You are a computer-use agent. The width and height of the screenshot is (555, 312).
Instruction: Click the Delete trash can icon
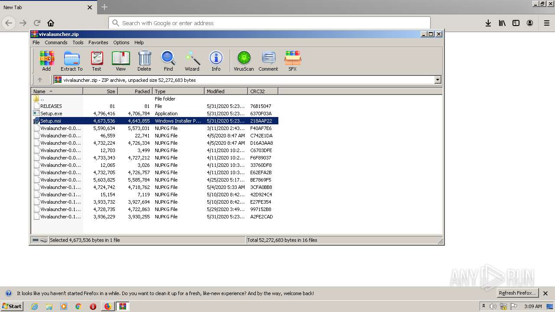pos(144,61)
